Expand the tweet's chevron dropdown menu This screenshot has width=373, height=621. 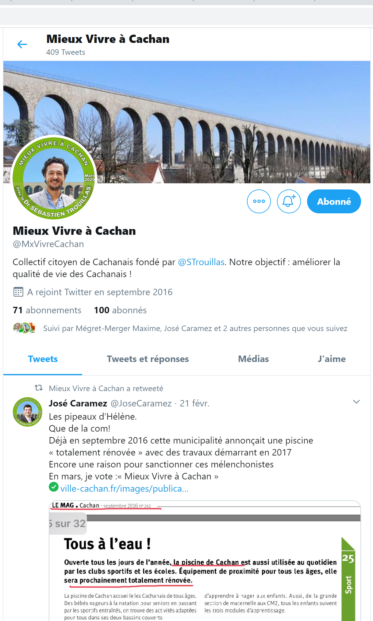tap(356, 402)
